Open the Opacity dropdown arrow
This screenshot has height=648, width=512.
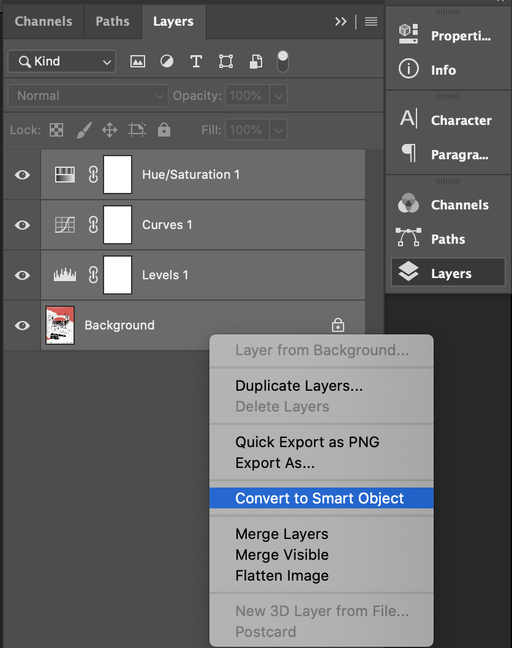pos(279,96)
